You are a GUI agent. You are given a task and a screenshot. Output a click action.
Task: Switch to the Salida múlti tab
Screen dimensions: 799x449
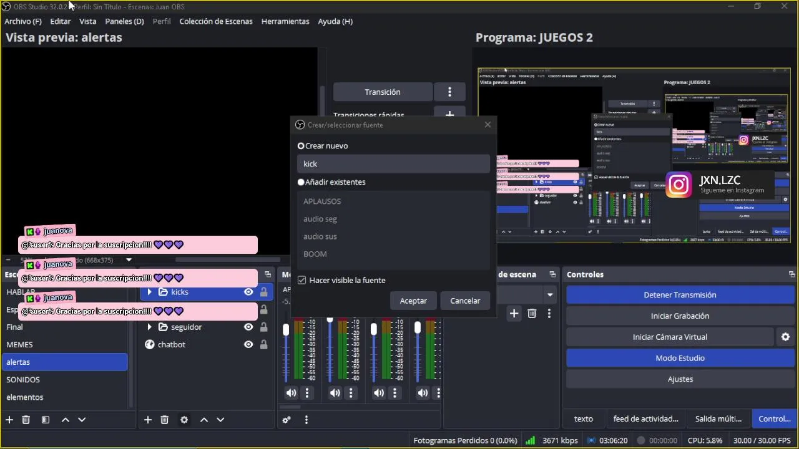[x=718, y=419]
